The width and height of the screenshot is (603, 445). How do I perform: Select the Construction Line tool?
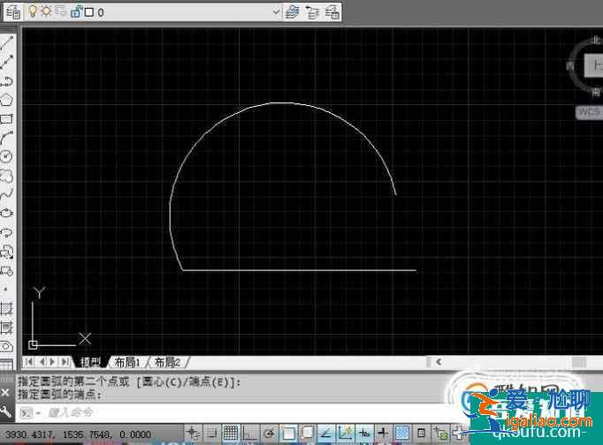click(x=6, y=62)
